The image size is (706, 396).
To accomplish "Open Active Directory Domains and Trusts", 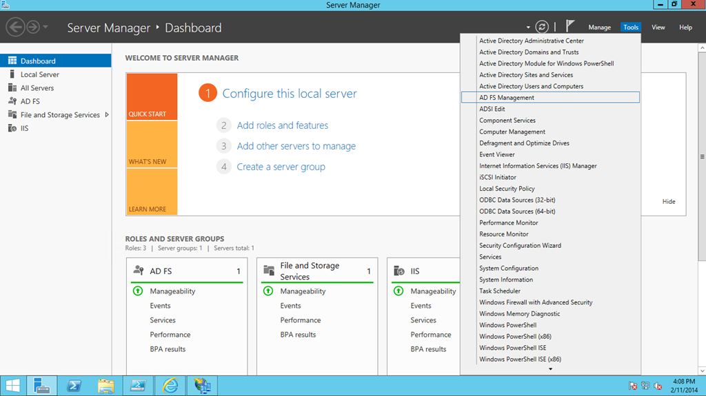I will click(550, 52).
